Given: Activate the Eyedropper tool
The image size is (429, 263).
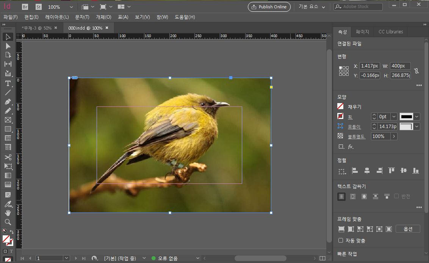Looking at the screenshot, I should (x=8, y=204).
